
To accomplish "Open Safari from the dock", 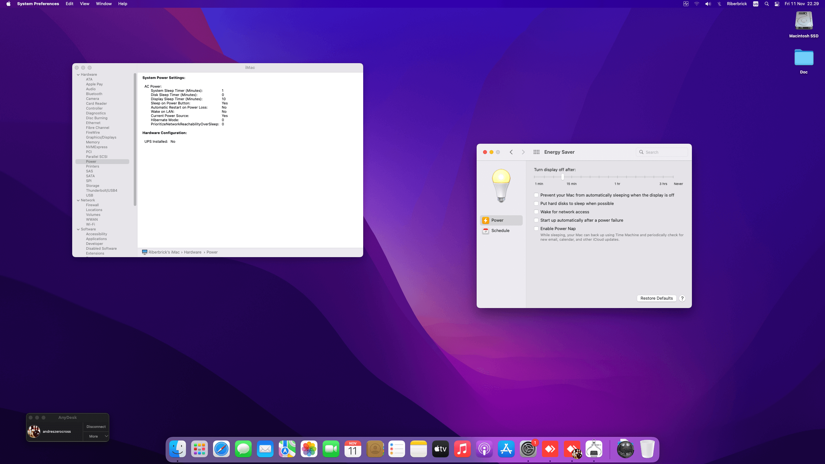I will point(221,449).
